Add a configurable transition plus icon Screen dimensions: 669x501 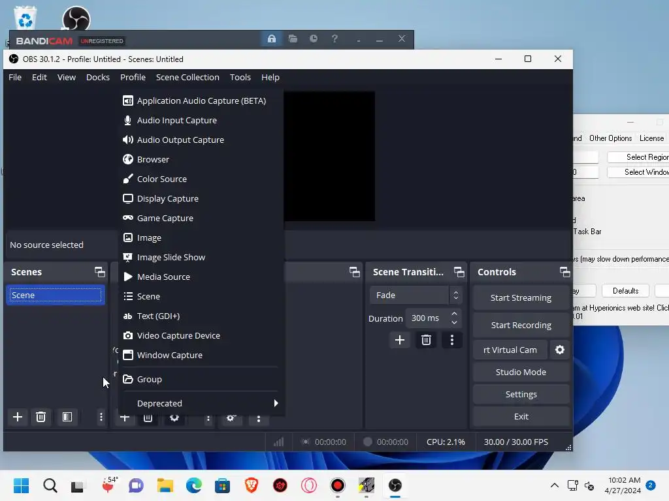[x=400, y=340]
